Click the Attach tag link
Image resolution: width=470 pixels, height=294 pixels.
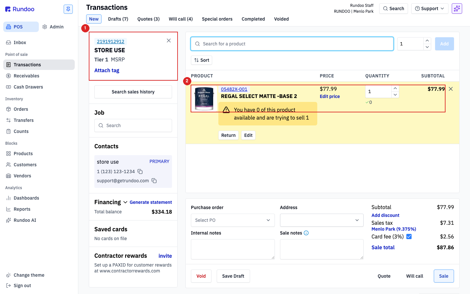tap(107, 70)
